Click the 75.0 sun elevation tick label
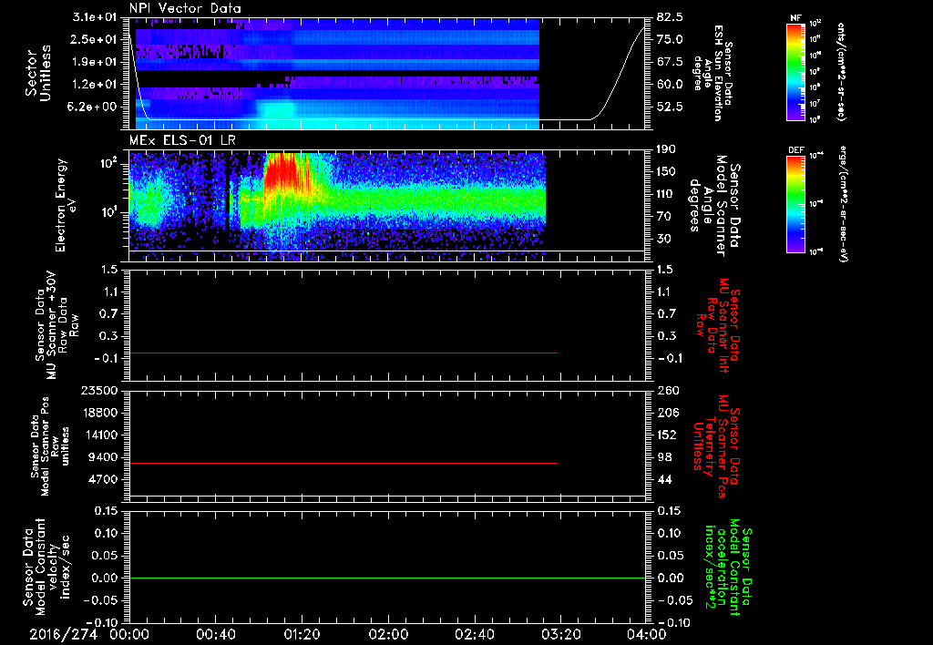Screen dimensions: 933x645 point(670,39)
